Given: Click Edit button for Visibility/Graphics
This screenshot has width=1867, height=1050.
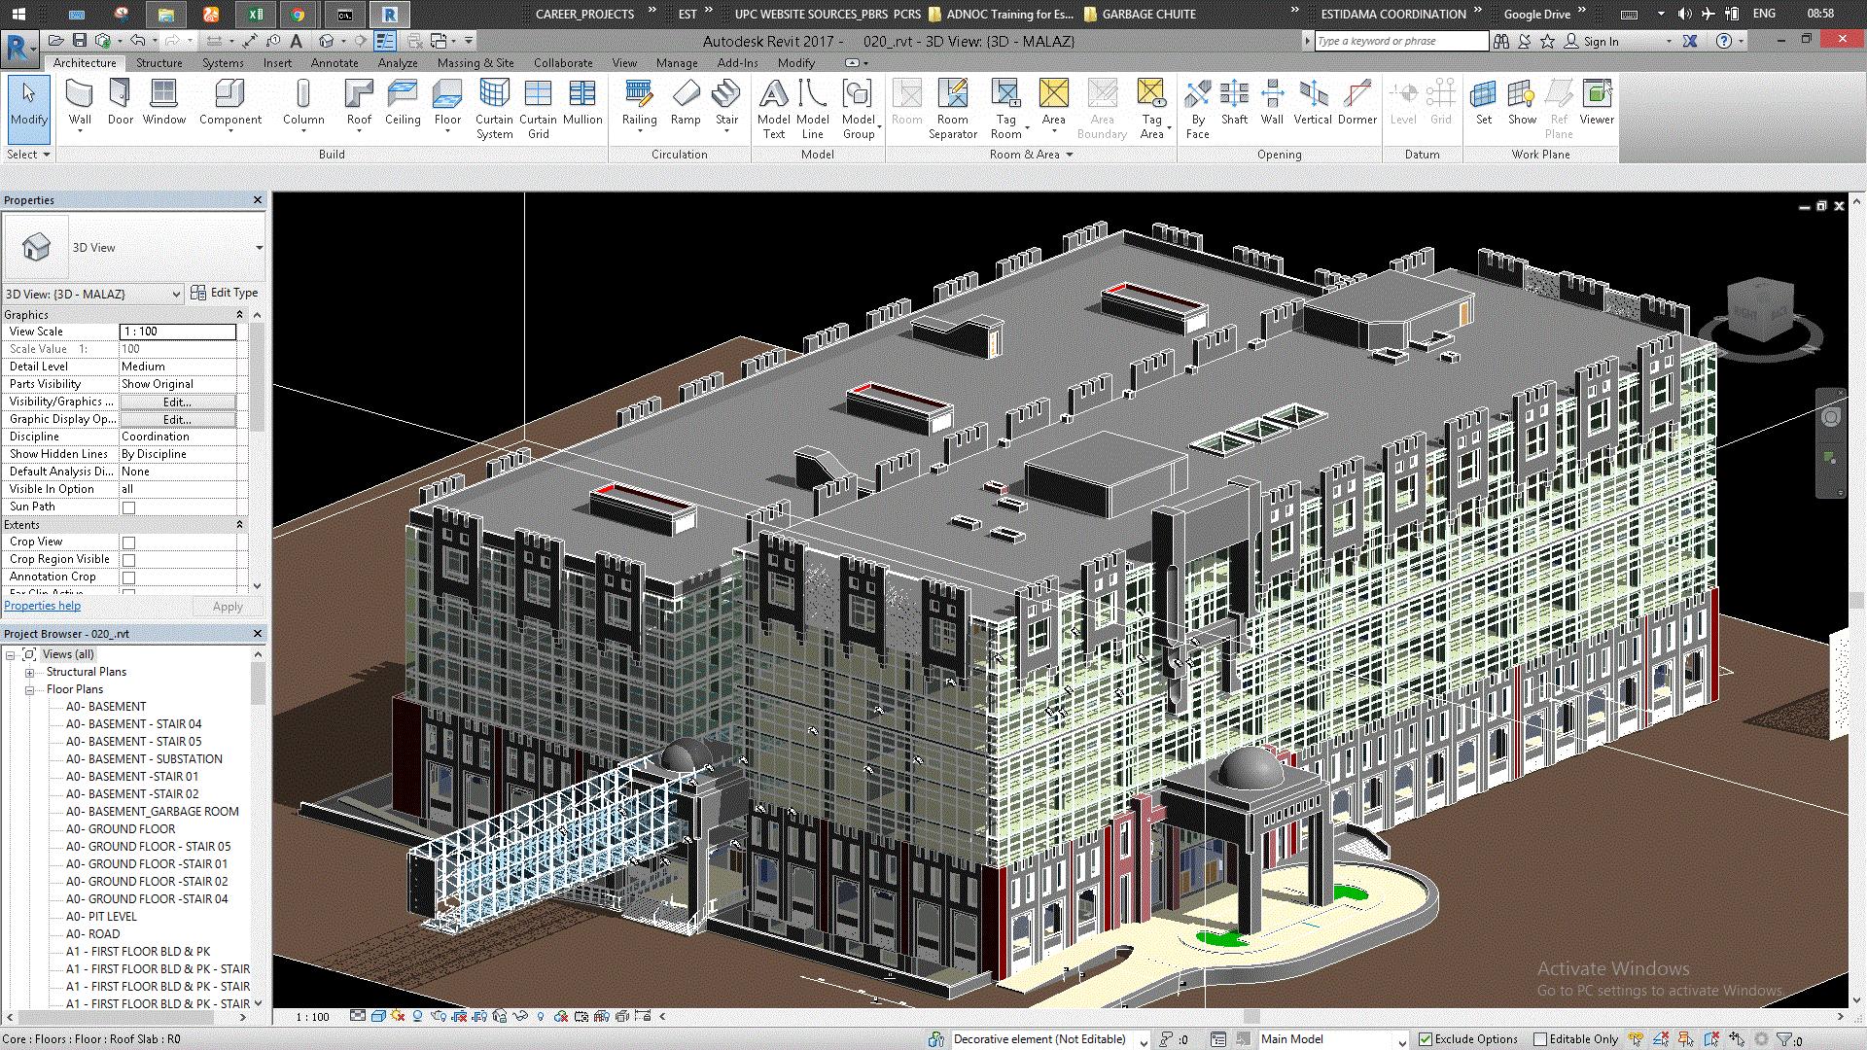Looking at the screenshot, I should (177, 402).
